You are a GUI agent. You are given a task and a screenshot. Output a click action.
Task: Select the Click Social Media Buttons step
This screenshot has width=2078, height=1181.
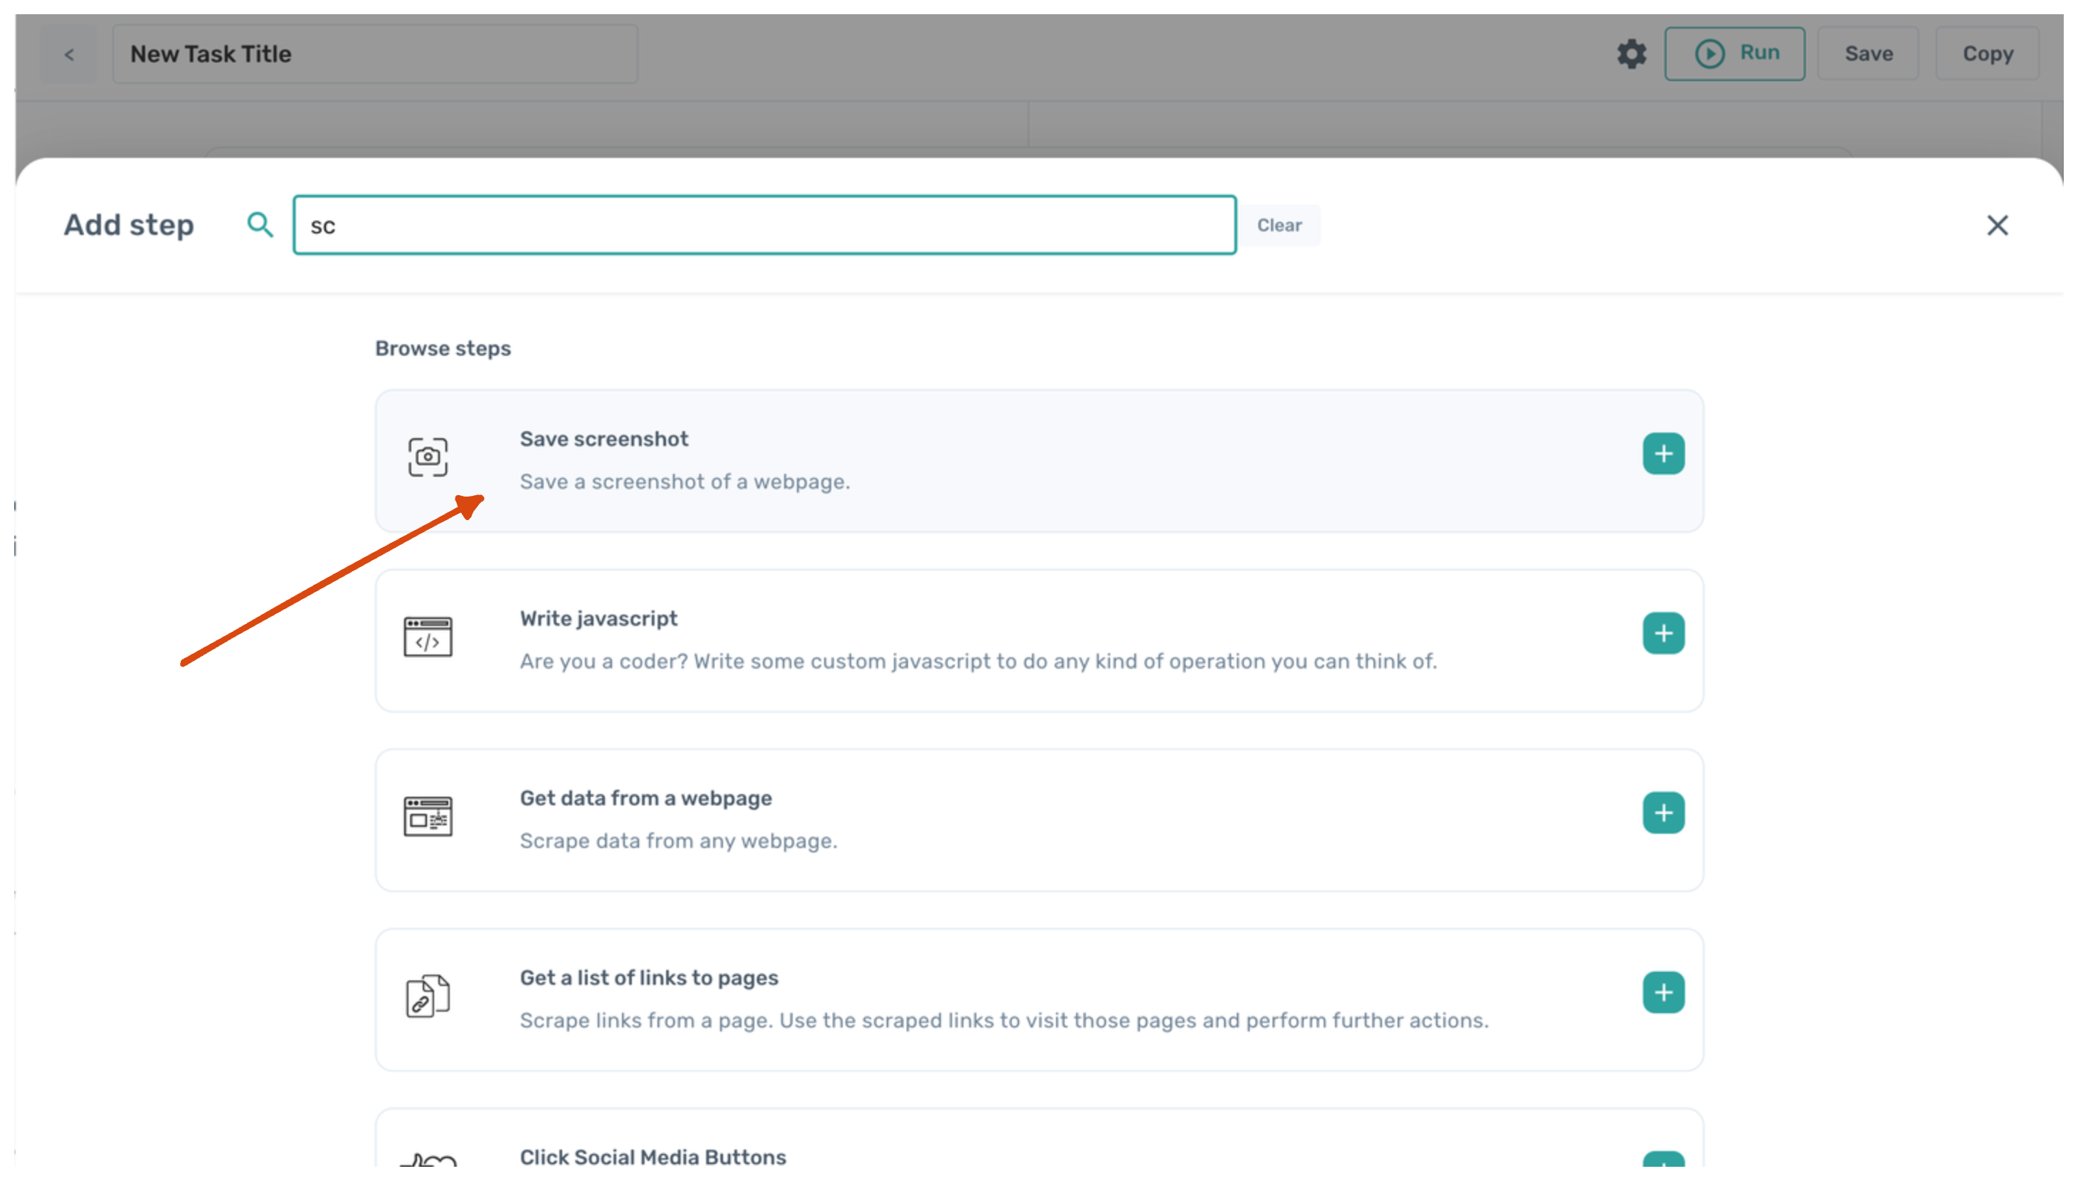point(652,1156)
